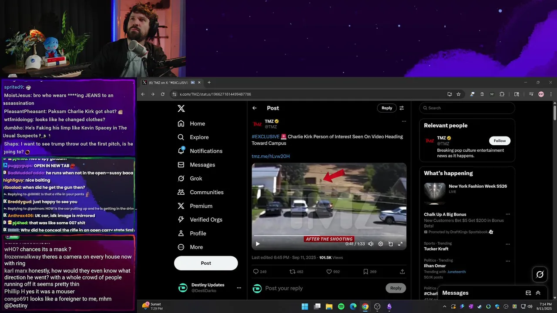Install app icon in address bar
This screenshot has width=557, height=313.
pos(450,94)
